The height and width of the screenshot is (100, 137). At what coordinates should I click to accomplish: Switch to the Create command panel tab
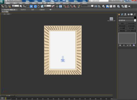coord(119,15)
